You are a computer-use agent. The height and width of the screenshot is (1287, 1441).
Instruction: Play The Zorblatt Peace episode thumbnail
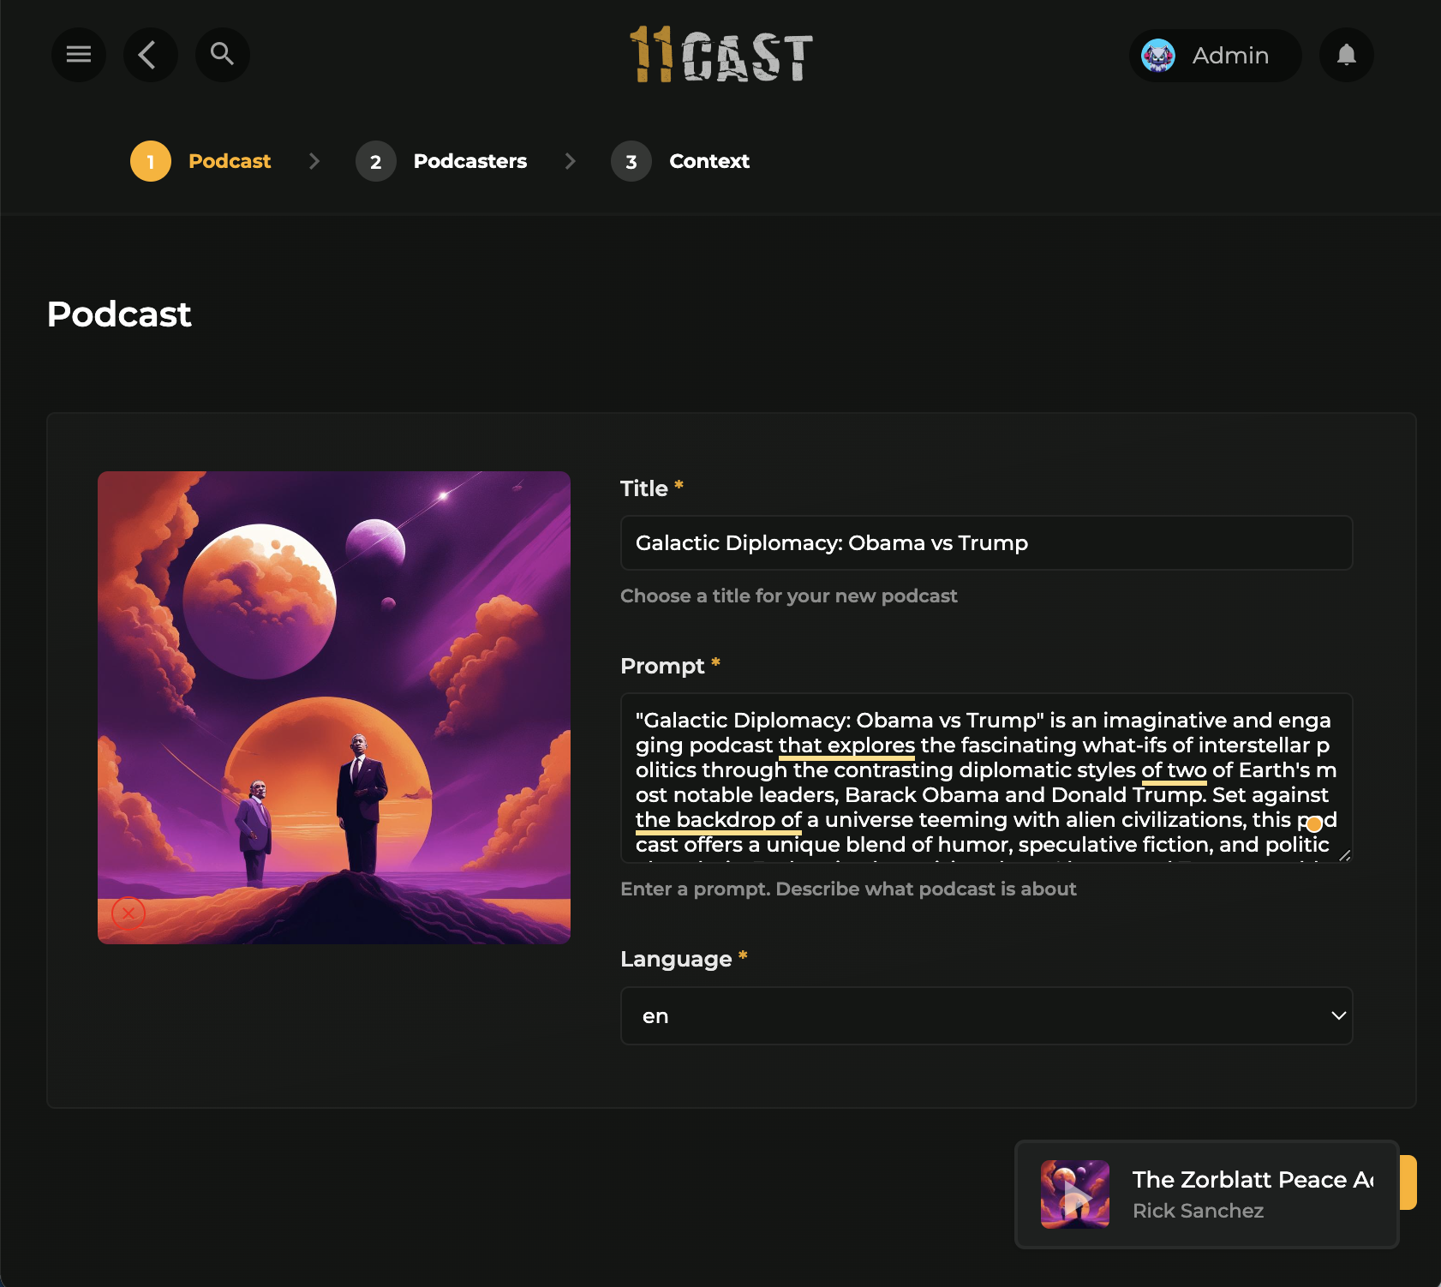(x=1075, y=1194)
